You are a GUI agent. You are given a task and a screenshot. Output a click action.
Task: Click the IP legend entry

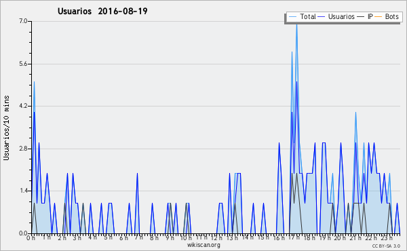(365, 16)
